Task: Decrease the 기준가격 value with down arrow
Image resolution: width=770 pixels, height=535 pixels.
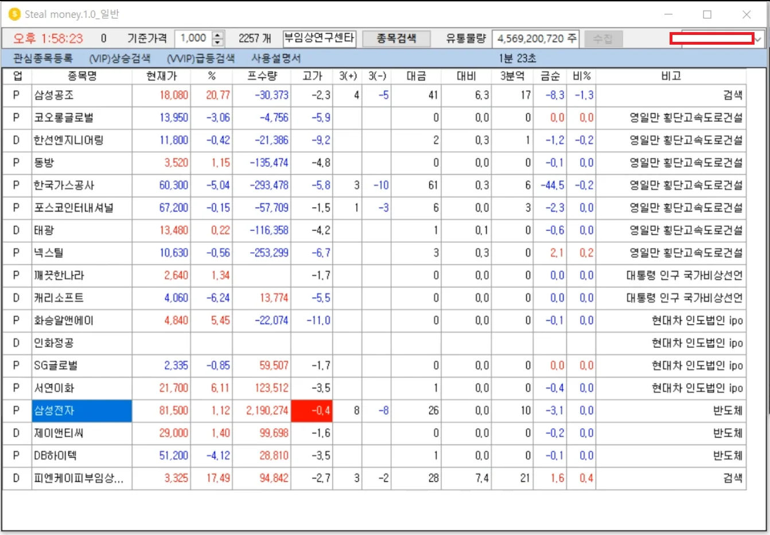Action: point(217,42)
